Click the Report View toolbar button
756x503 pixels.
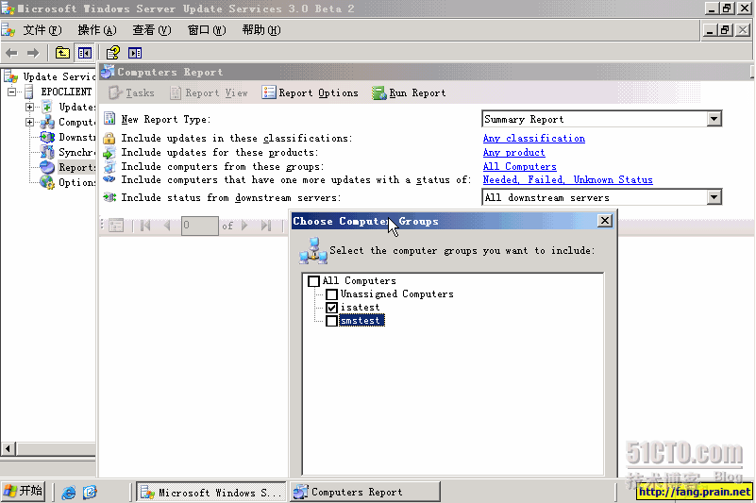coord(210,92)
